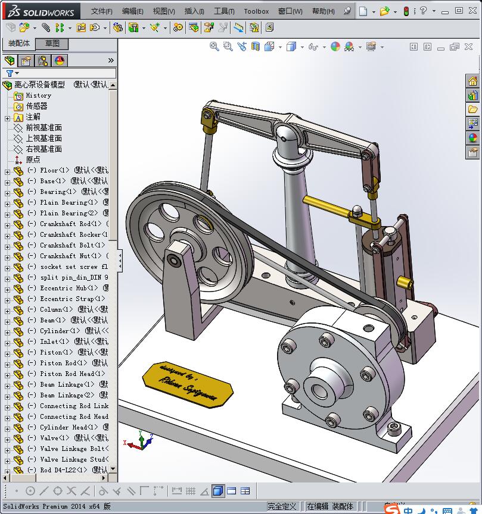Viewport: 482px width, 514px height.
Task: Switch to the 草图 sketch tab
Action: (52, 44)
